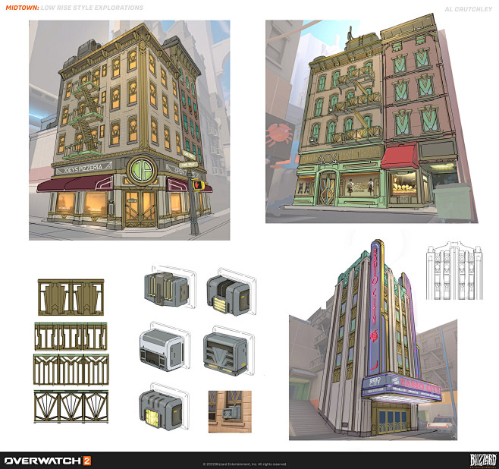Select the fan-pattern railing design

point(71,407)
